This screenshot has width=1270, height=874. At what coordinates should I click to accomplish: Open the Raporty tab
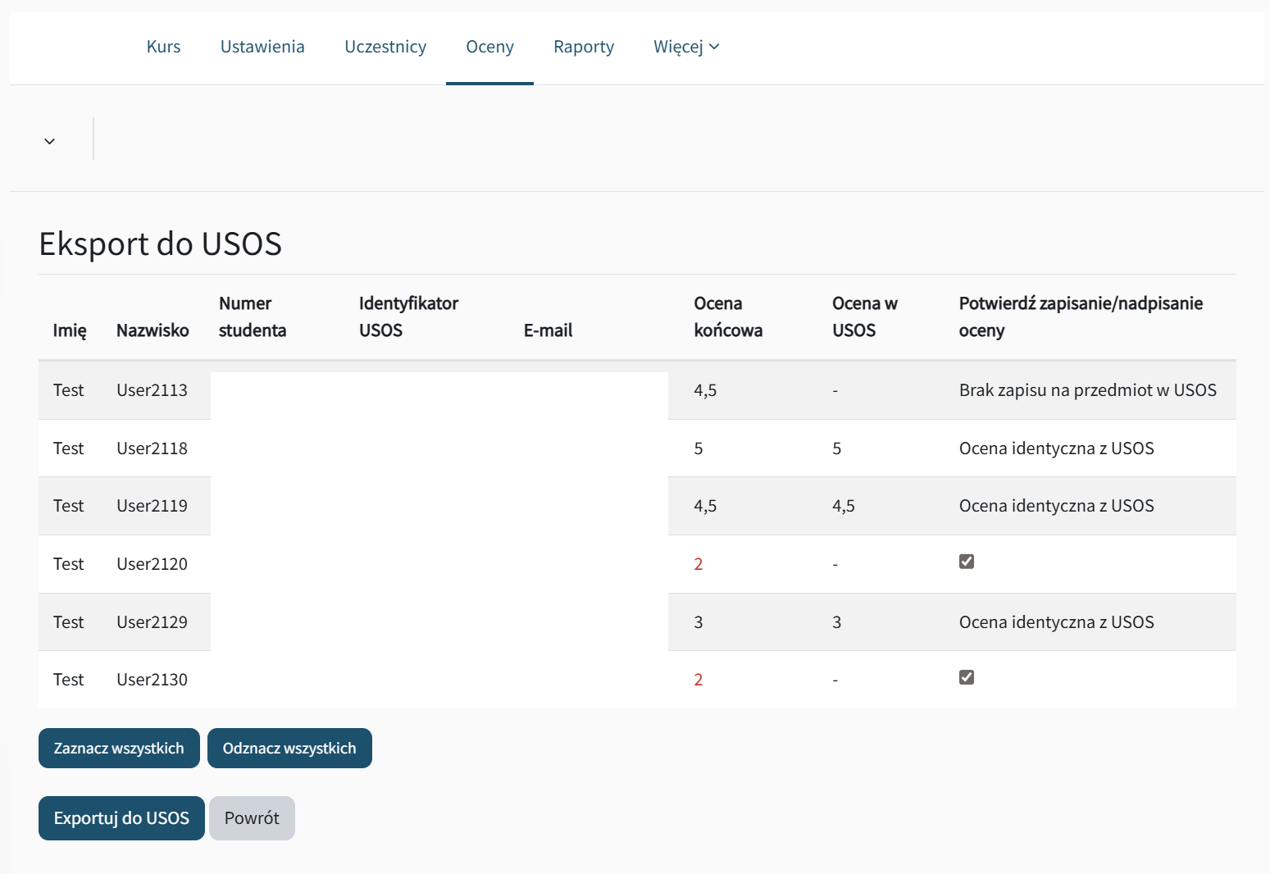pyautogui.click(x=584, y=47)
